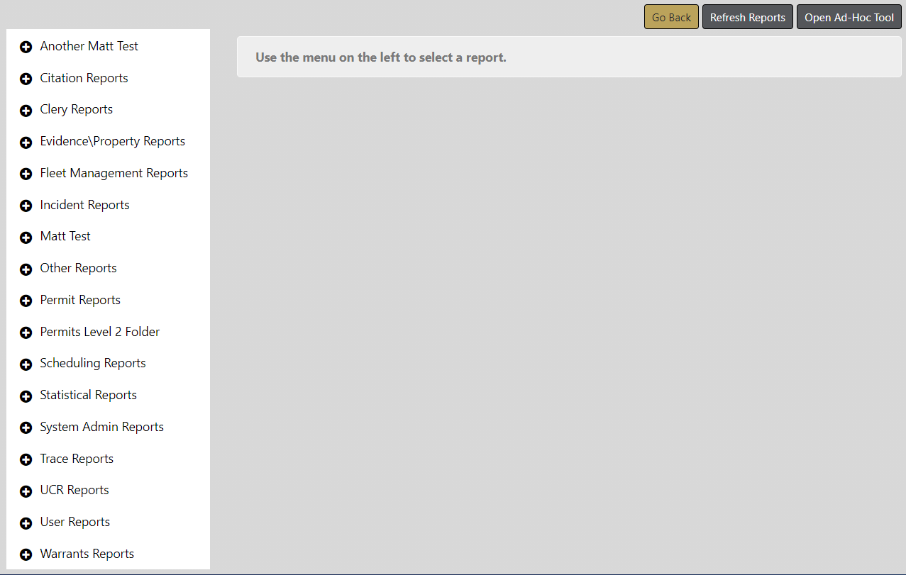This screenshot has height=575, width=906.
Task: Open the Statistical Reports category label
Action: tap(88, 395)
